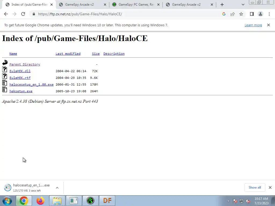The height and width of the screenshot is (206, 275).
Task: Close the downloads shelf
Action: point(270,187)
